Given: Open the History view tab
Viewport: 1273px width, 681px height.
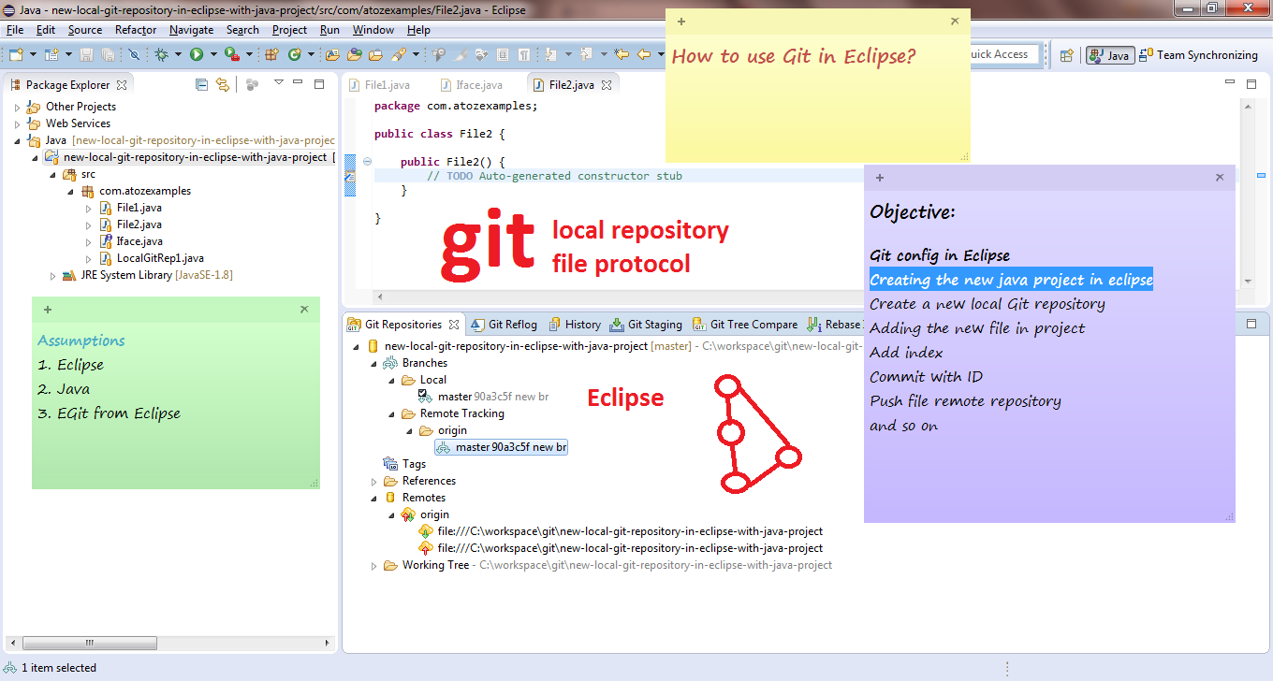Looking at the screenshot, I should coord(574,325).
